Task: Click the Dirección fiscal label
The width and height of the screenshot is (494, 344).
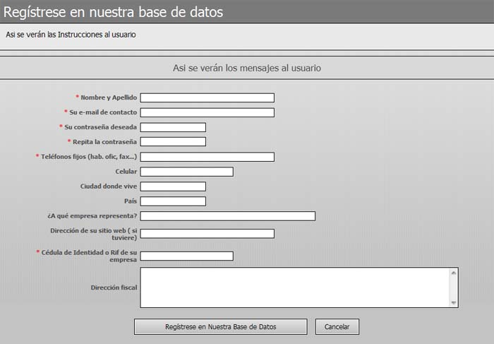Action: [x=114, y=287]
